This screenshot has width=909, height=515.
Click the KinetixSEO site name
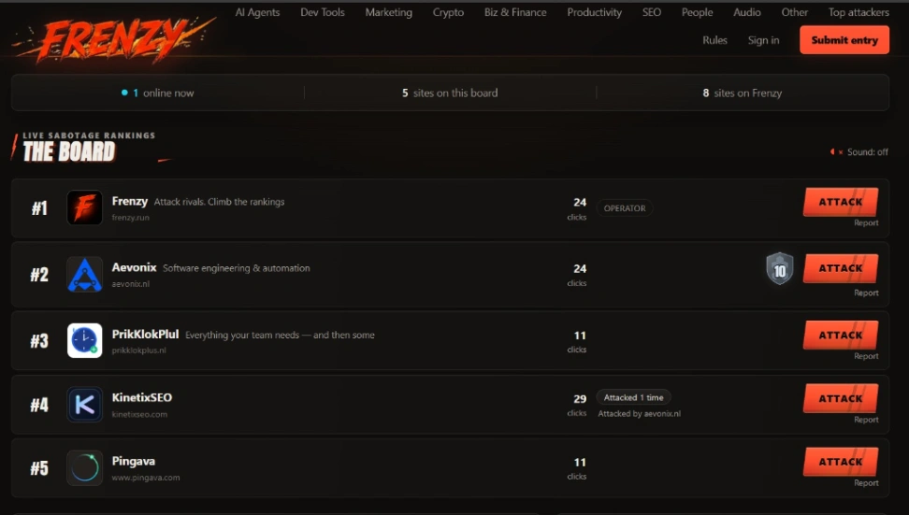point(142,398)
